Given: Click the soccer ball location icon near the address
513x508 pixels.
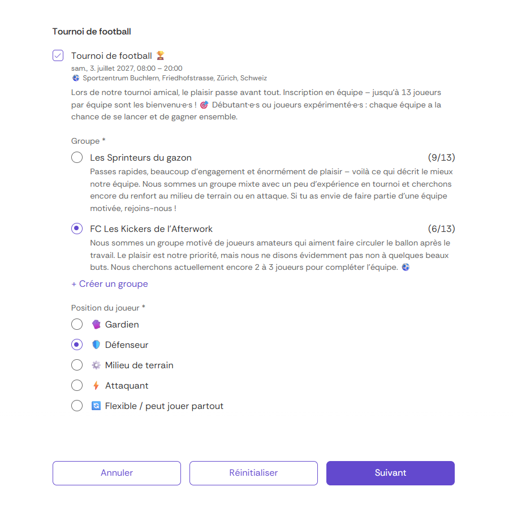Looking at the screenshot, I should 75,78.
